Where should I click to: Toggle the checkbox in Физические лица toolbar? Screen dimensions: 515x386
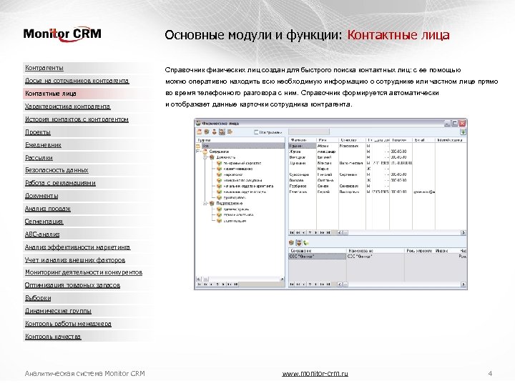[256, 132]
